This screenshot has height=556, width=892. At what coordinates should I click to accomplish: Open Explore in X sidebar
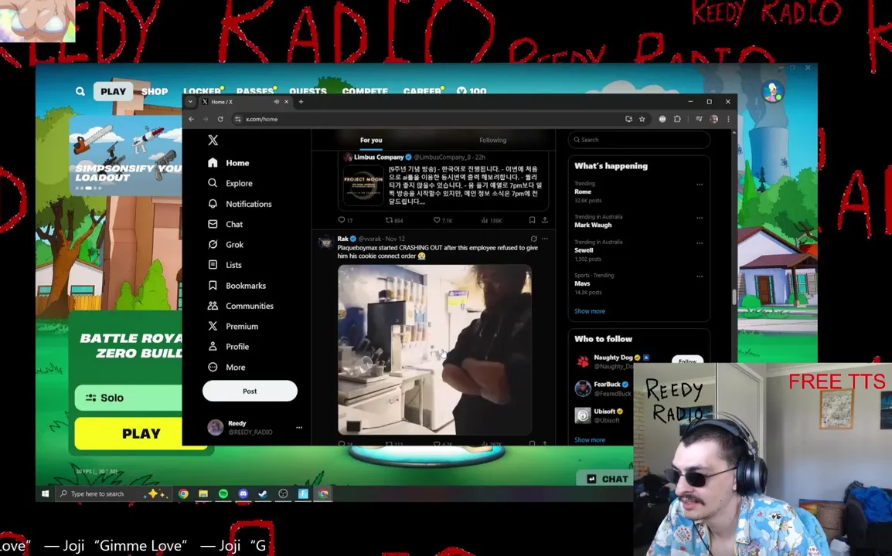230,183
